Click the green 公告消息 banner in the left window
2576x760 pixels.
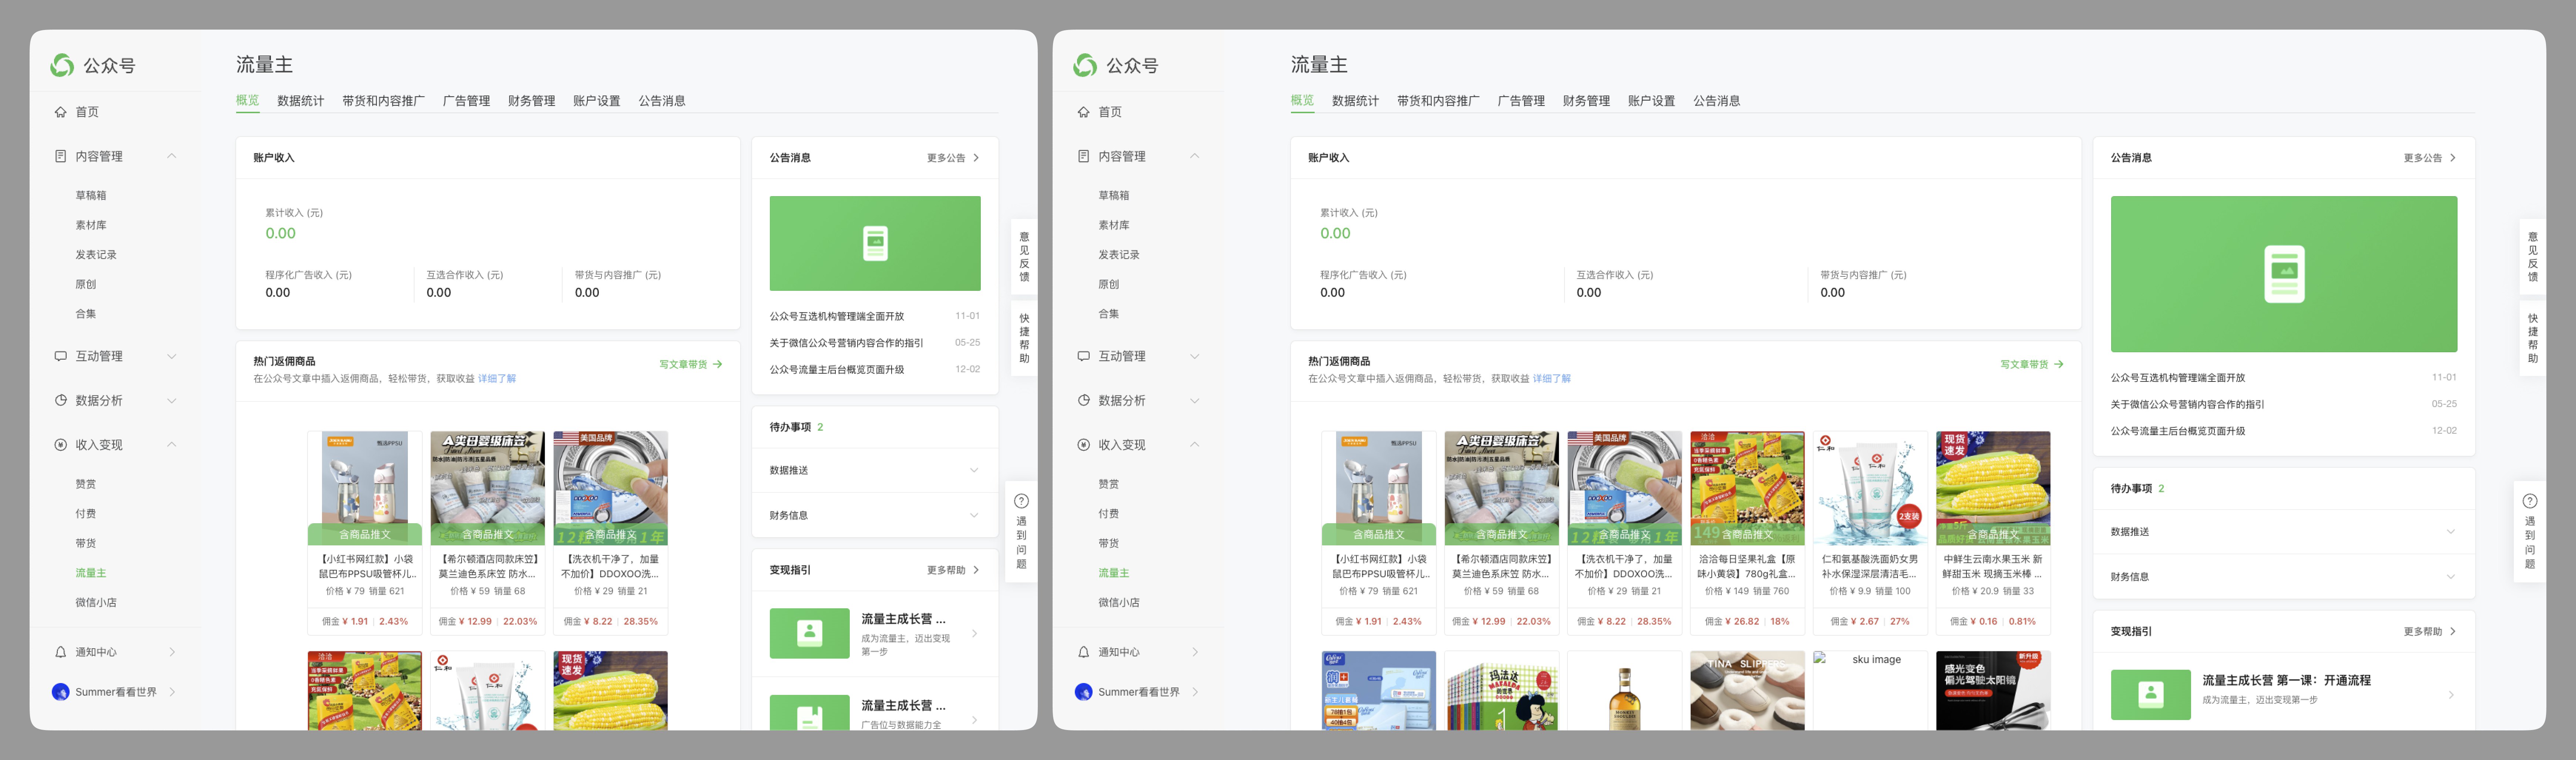[x=875, y=243]
